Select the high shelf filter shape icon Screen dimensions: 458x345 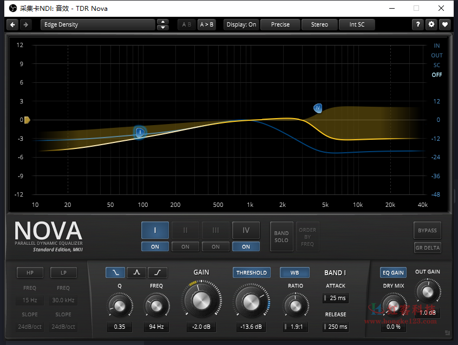pyautogui.click(x=158, y=272)
